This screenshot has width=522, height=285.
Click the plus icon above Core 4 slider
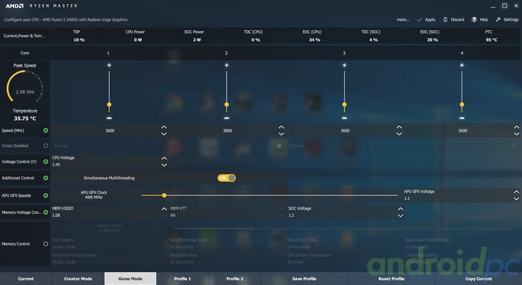(x=462, y=65)
